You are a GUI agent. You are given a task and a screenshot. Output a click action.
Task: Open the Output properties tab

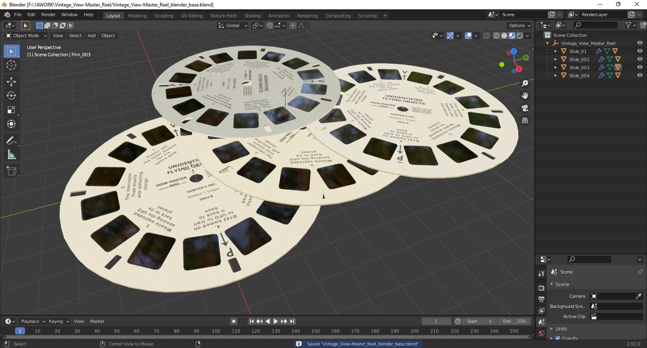(541, 299)
